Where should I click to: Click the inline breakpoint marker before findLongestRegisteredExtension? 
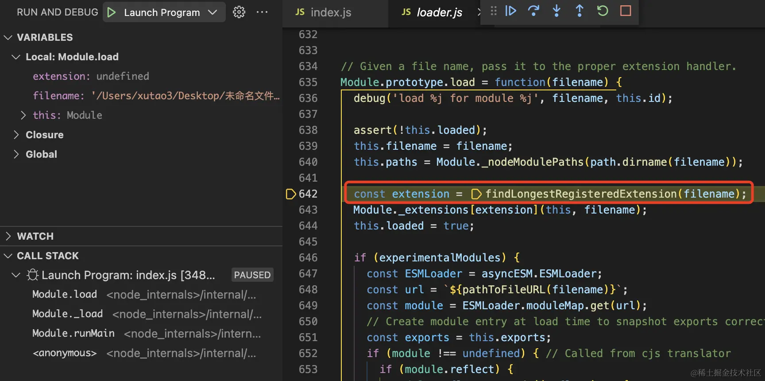[x=476, y=194]
